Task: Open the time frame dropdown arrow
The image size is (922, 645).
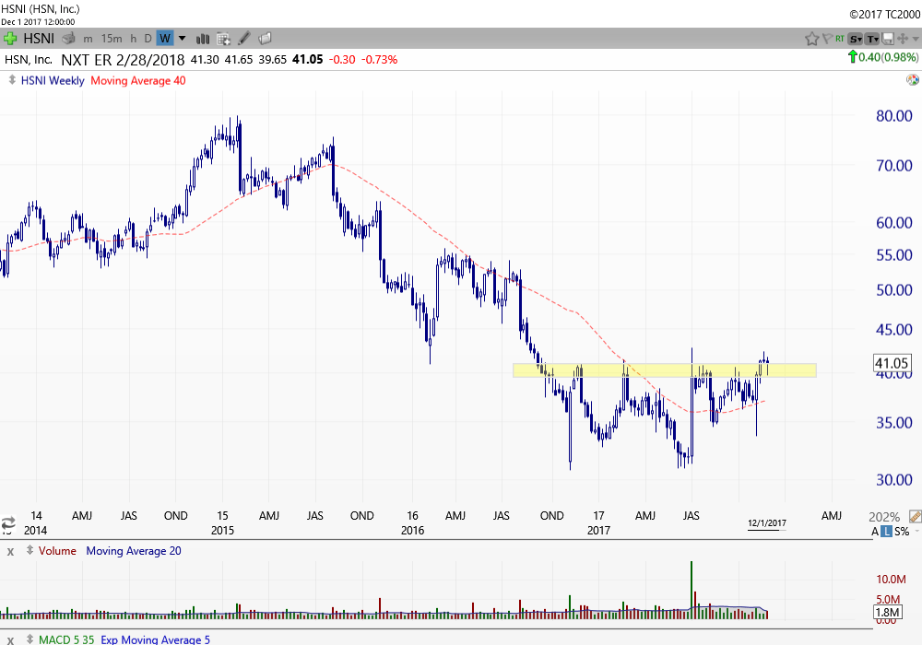Action: pyautogui.click(x=182, y=38)
